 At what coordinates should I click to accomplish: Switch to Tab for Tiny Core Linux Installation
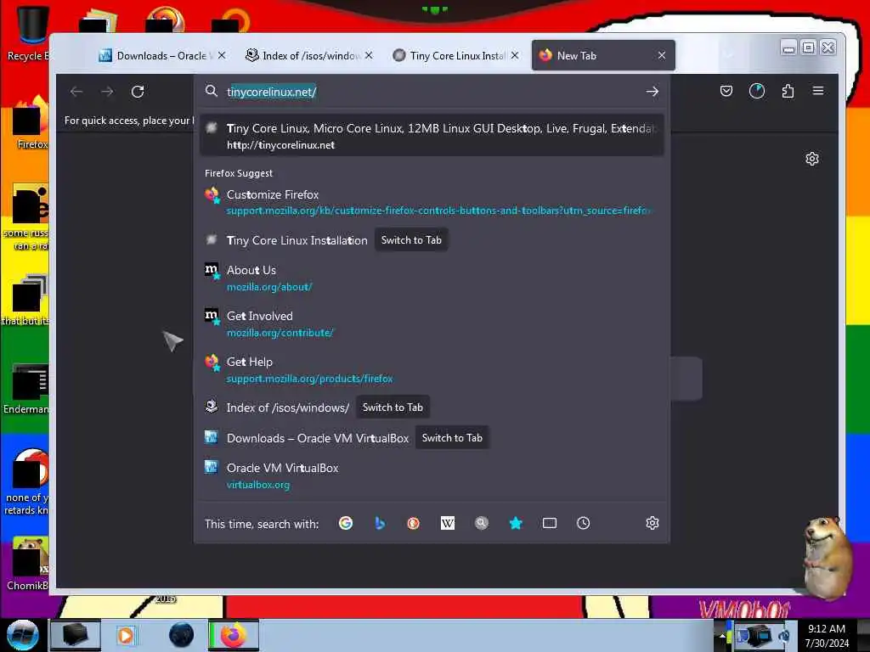coord(411,240)
